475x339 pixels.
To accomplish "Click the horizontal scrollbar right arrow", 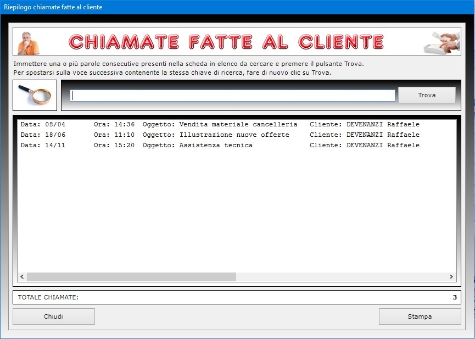I will 451,276.
